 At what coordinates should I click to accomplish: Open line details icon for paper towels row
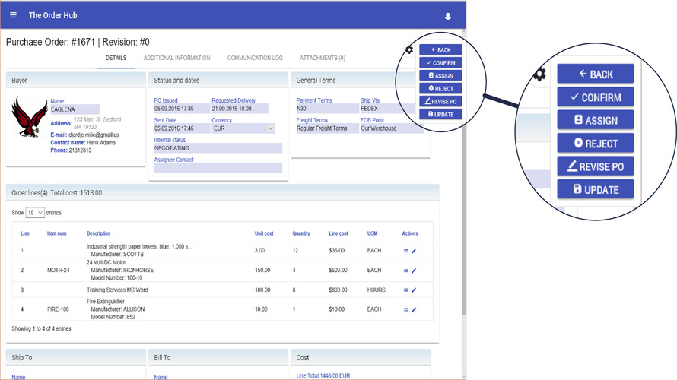406,251
